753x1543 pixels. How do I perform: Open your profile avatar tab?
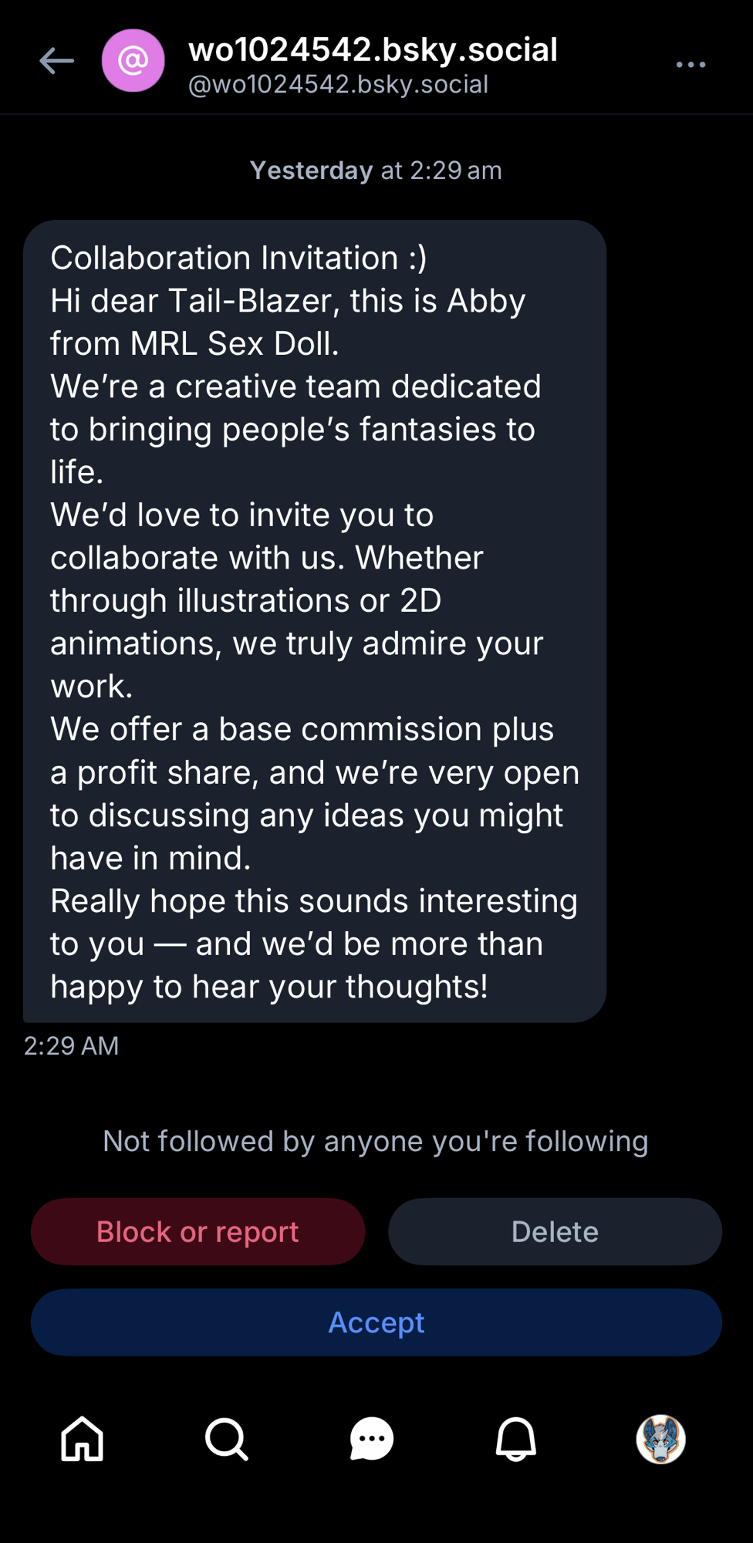coord(660,1439)
